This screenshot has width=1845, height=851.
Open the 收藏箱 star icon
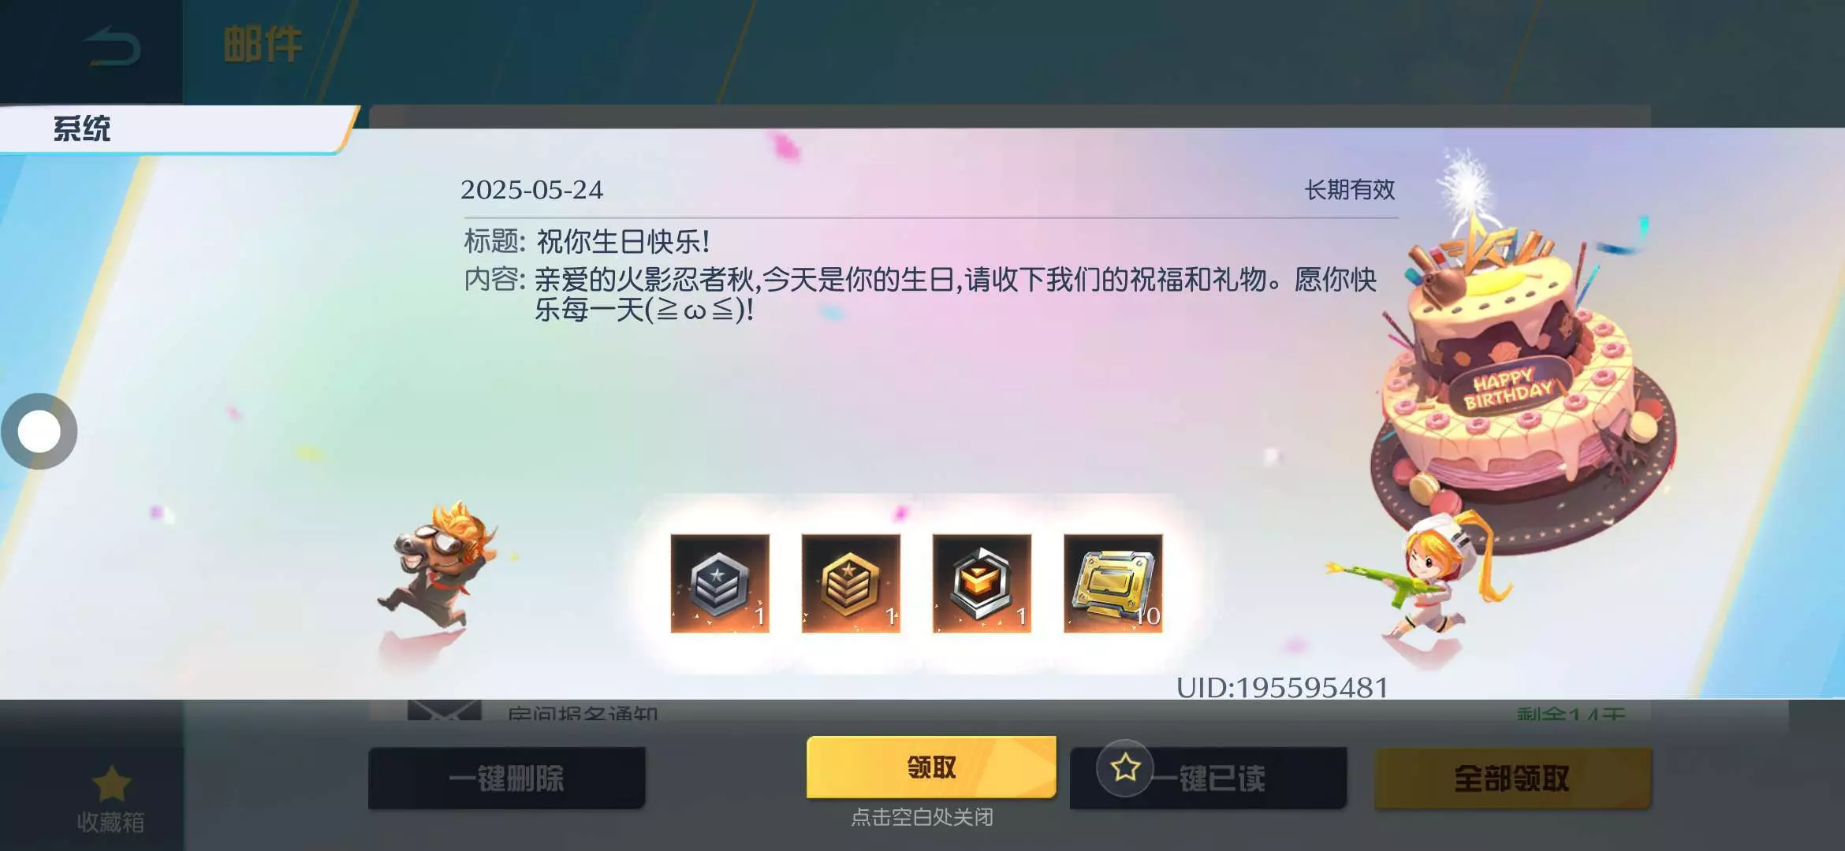click(x=111, y=783)
